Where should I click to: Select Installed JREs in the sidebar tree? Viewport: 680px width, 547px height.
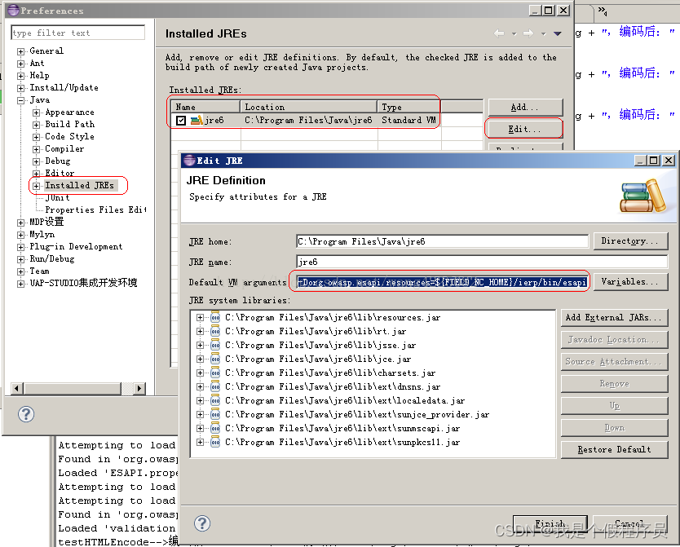point(77,185)
